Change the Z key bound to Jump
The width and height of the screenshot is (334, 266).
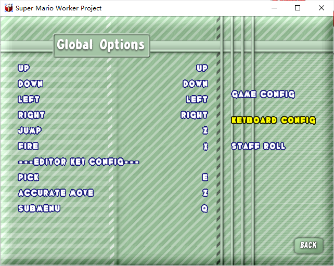pyautogui.click(x=205, y=130)
